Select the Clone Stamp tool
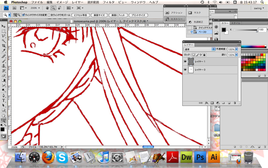 coord(4,66)
